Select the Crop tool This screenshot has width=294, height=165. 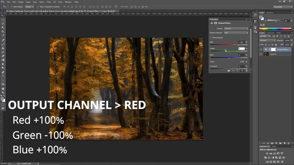click(x=3, y=32)
